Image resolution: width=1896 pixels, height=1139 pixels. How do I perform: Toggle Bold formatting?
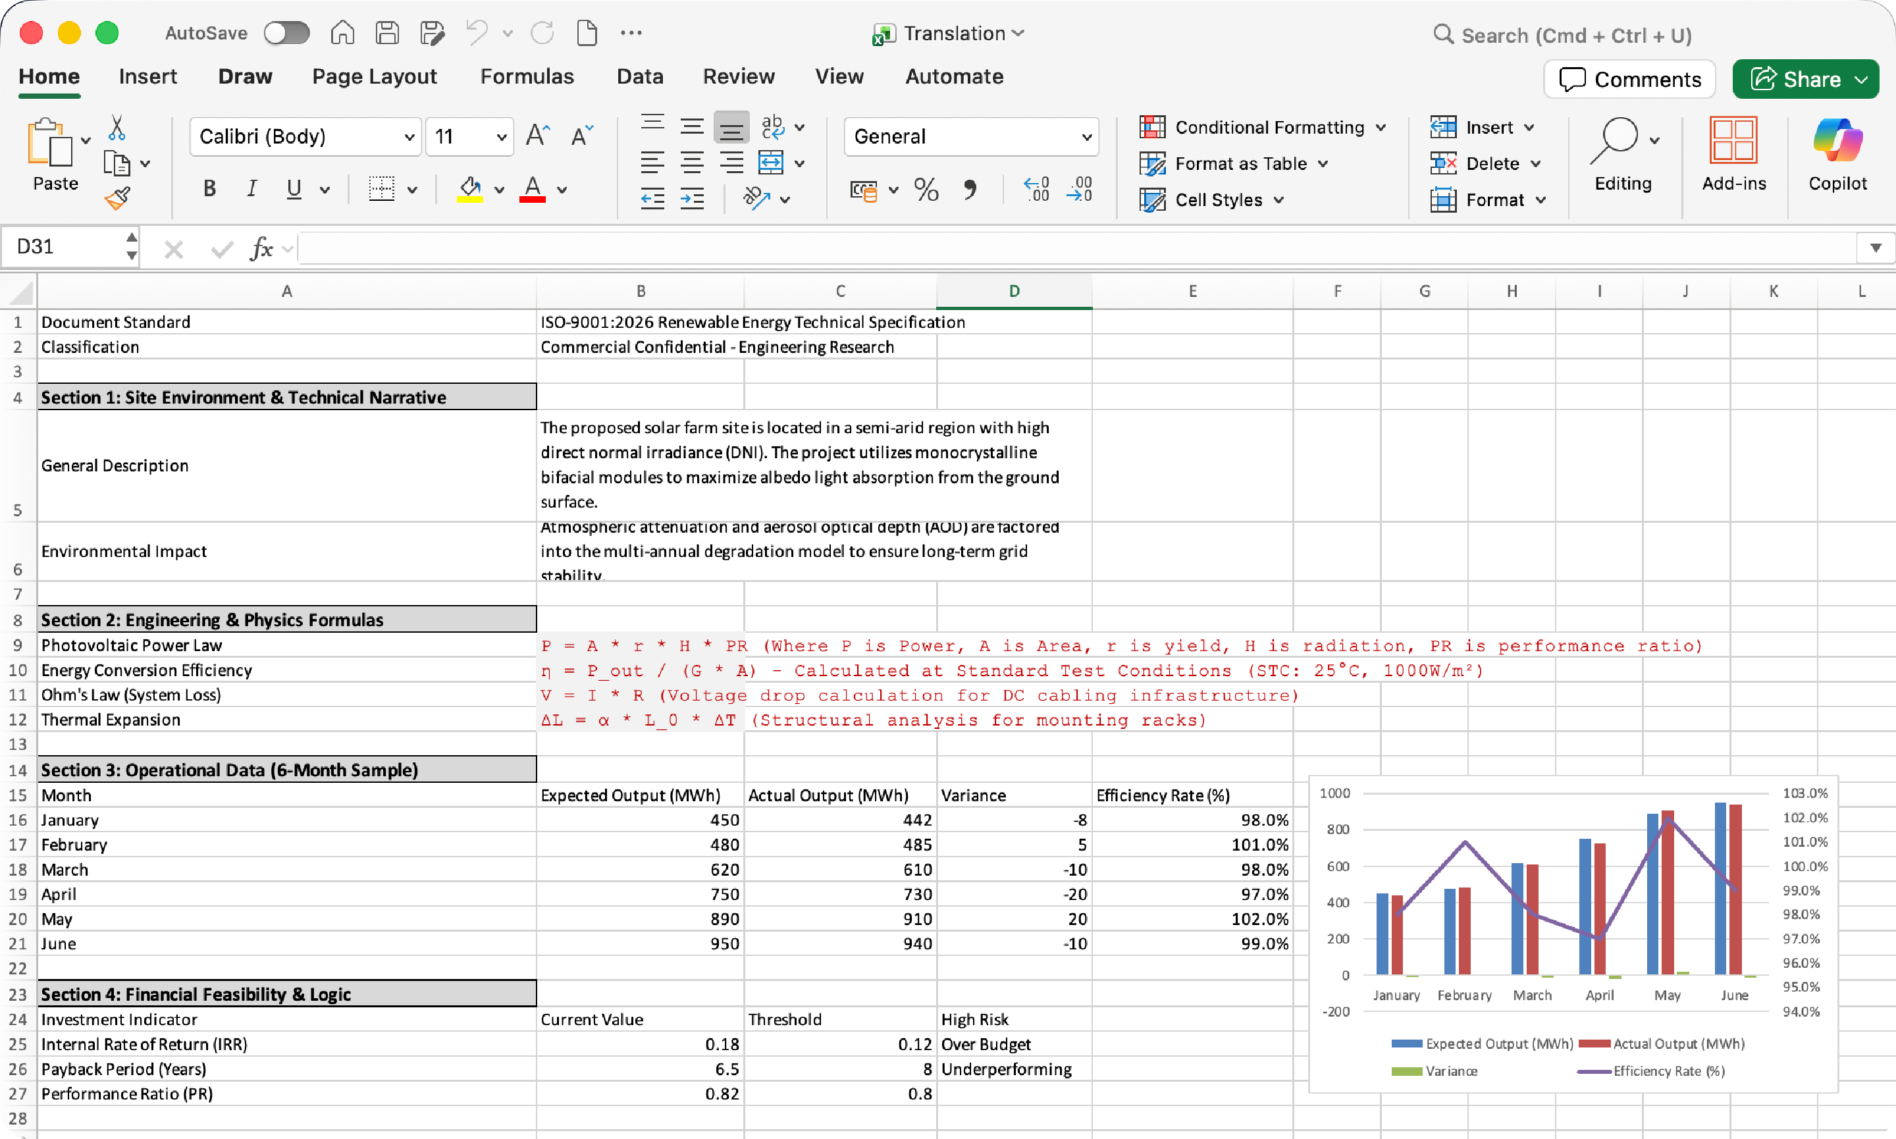pyautogui.click(x=209, y=189)
